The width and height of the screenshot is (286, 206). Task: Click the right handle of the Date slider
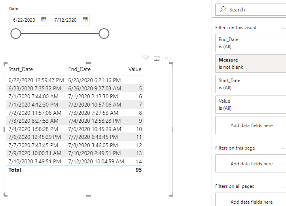104,34
